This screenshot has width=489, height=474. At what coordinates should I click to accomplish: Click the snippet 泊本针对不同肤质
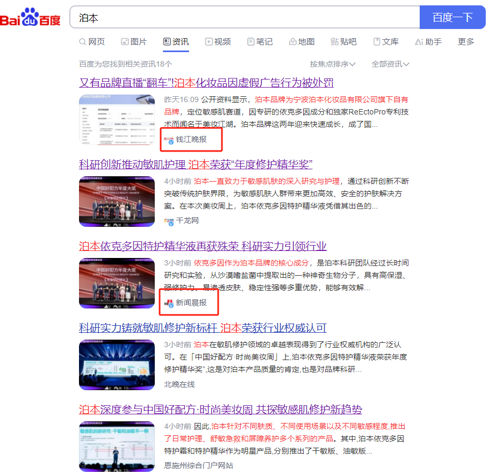tap(284, 433)
